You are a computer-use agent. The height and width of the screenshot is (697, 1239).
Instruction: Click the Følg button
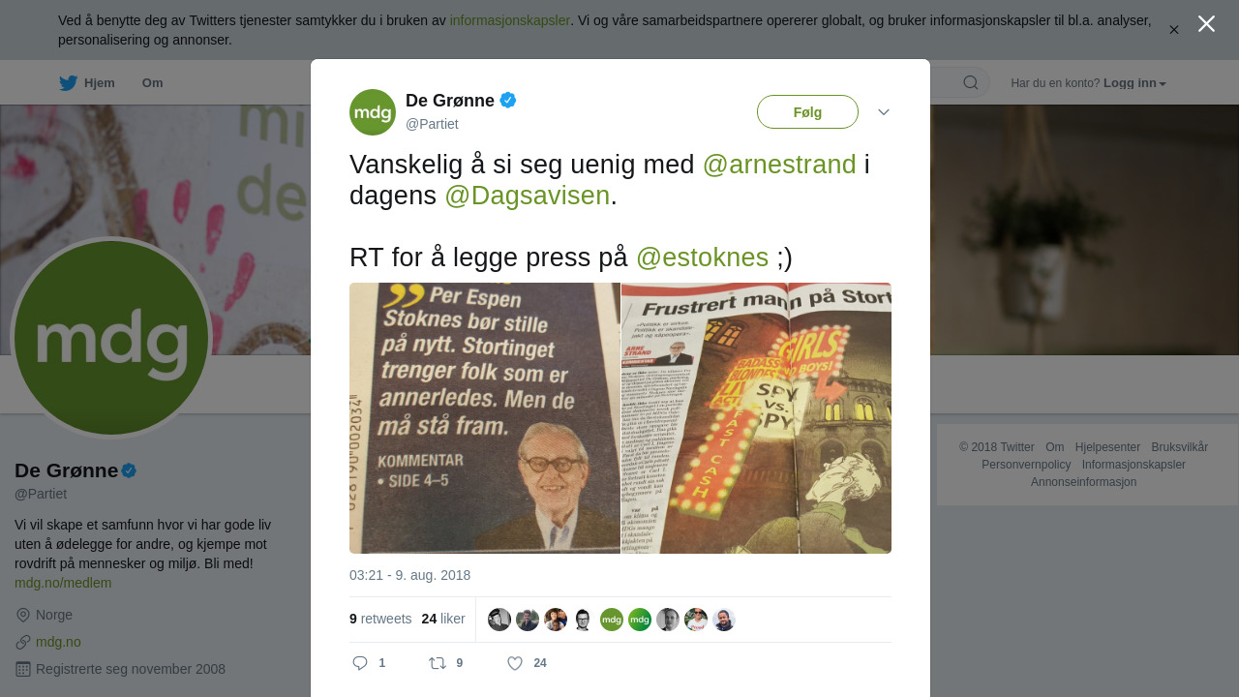point(807,112)
